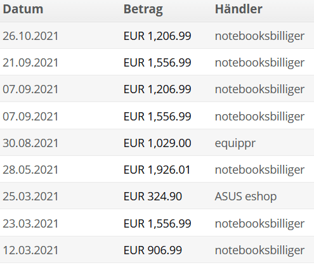Open the equippr merchant link
Screen dimensions: 314x265
pos(235,144)
